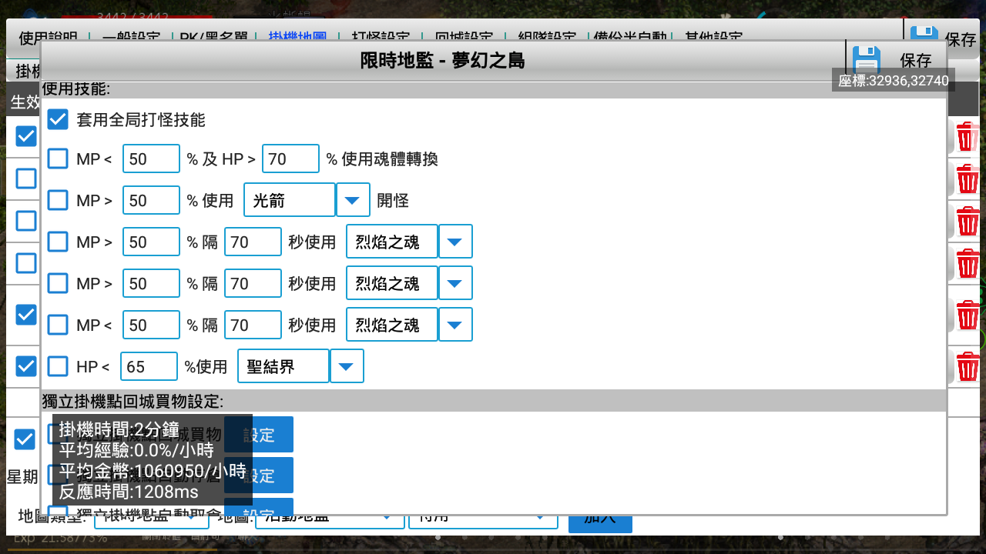Click the 平均金幣:1060950/小時 overlay line
The height and width of the screenshot is (554, 986).
click(x=153, y=471)
